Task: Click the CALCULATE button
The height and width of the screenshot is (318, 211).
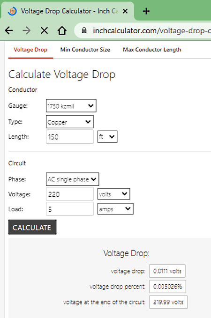Action: [32, 227]
